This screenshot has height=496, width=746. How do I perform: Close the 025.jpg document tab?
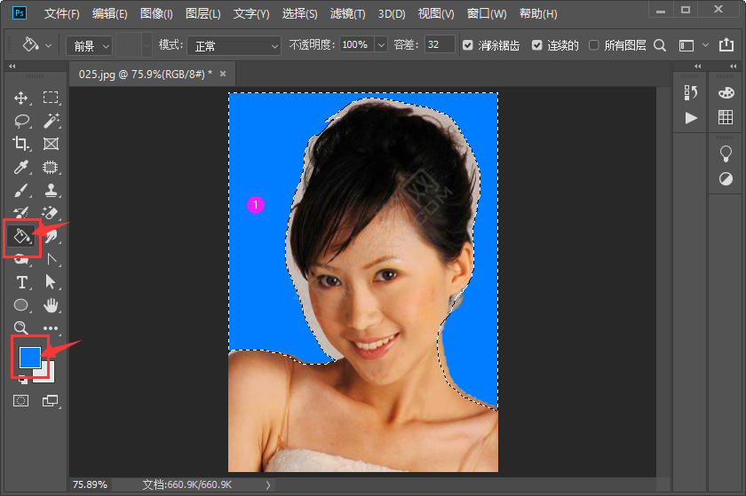(x=223, y=74)
